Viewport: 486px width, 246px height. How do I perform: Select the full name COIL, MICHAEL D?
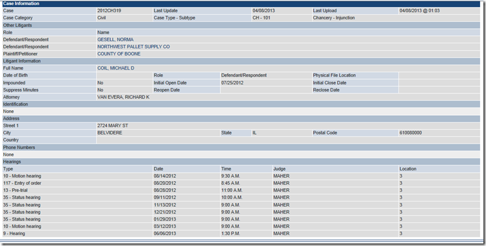click(x=115, y=68)
